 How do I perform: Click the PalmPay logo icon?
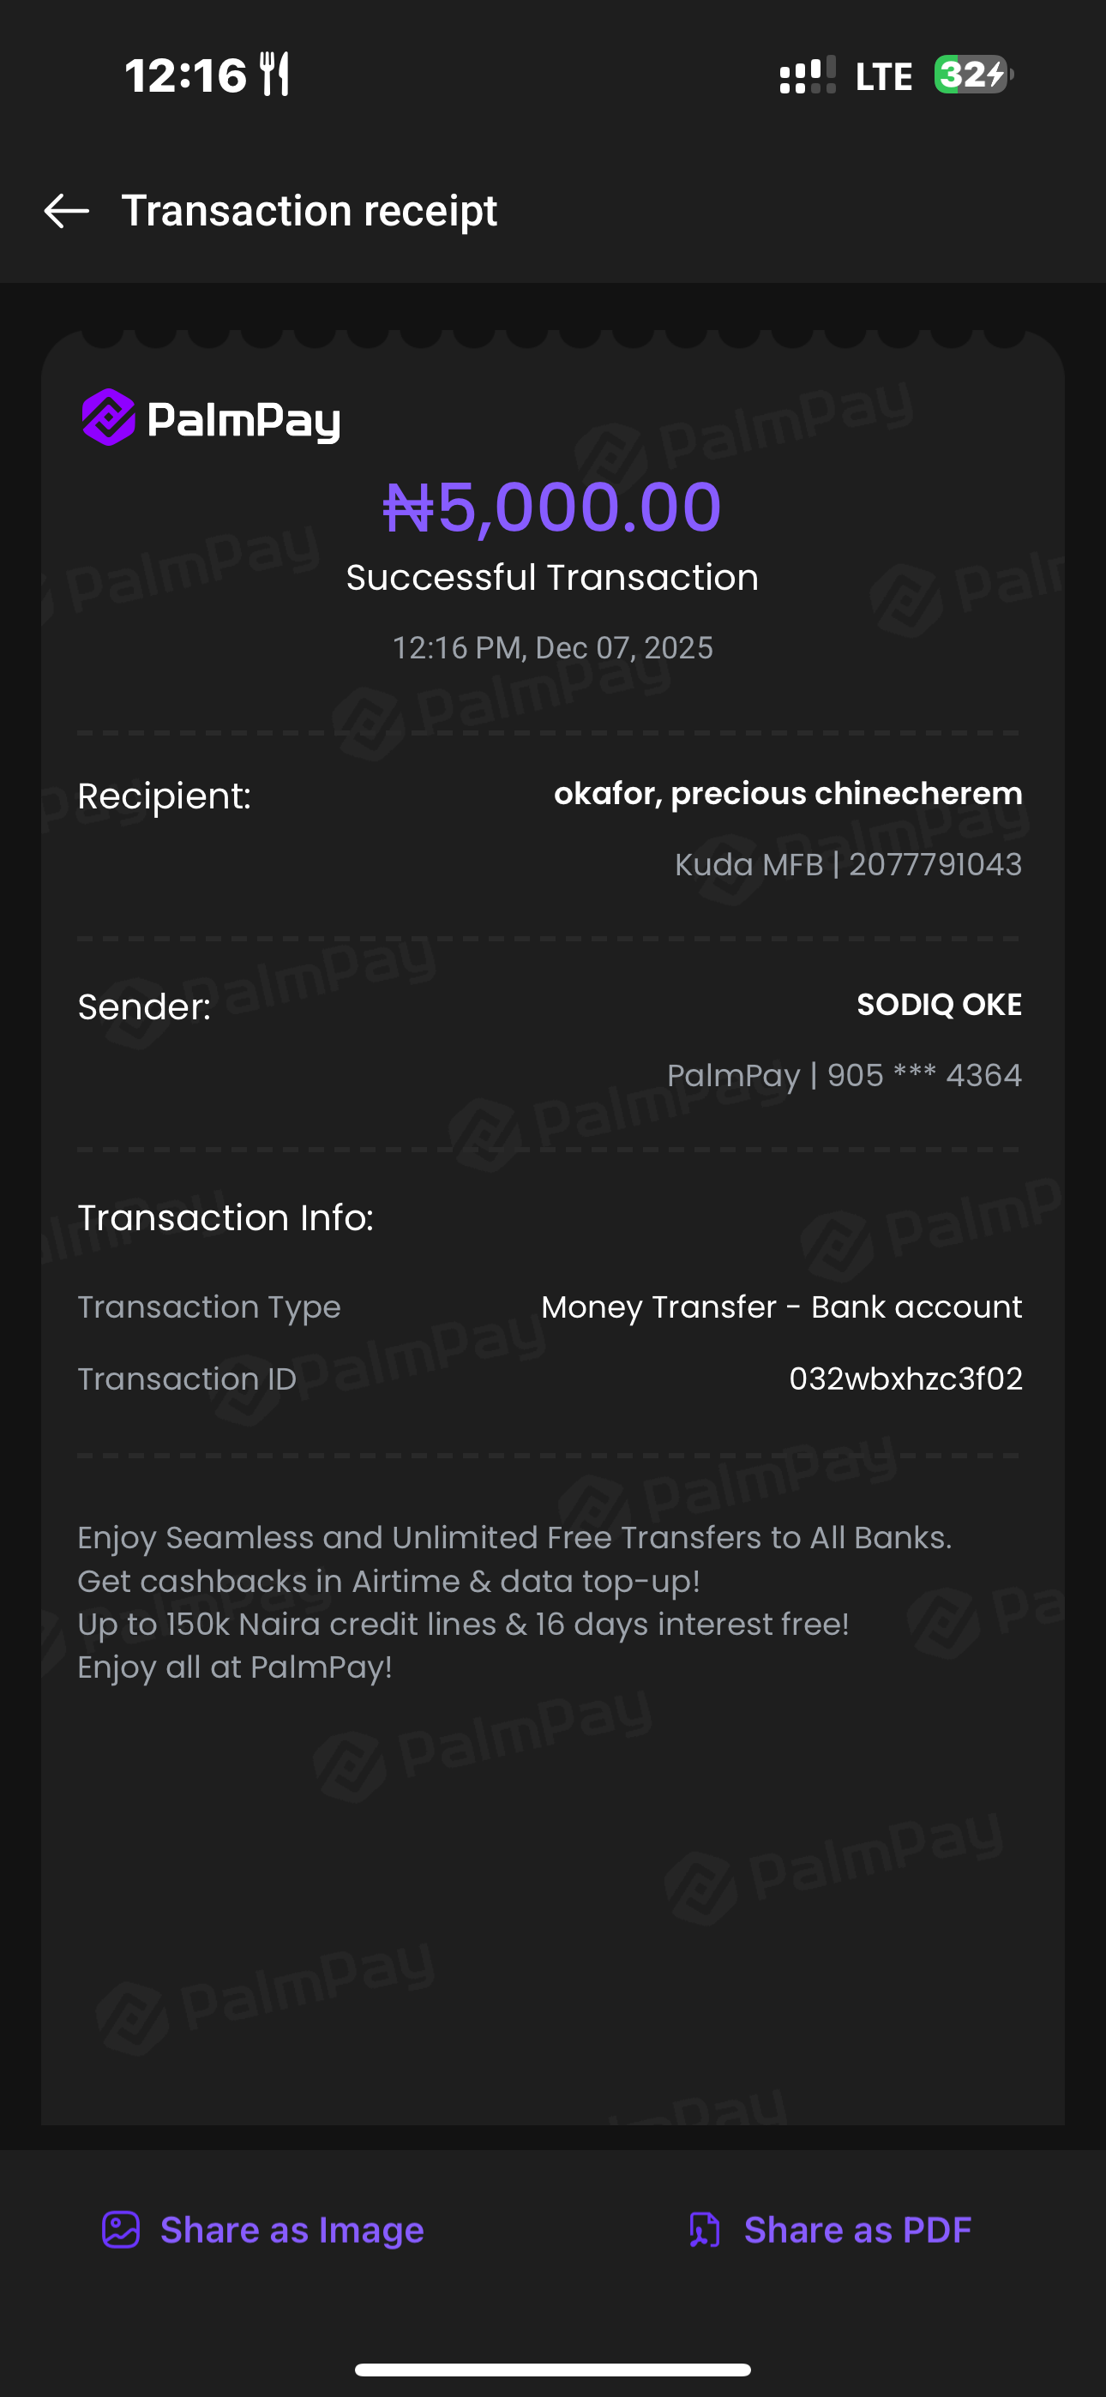point(109,418)
